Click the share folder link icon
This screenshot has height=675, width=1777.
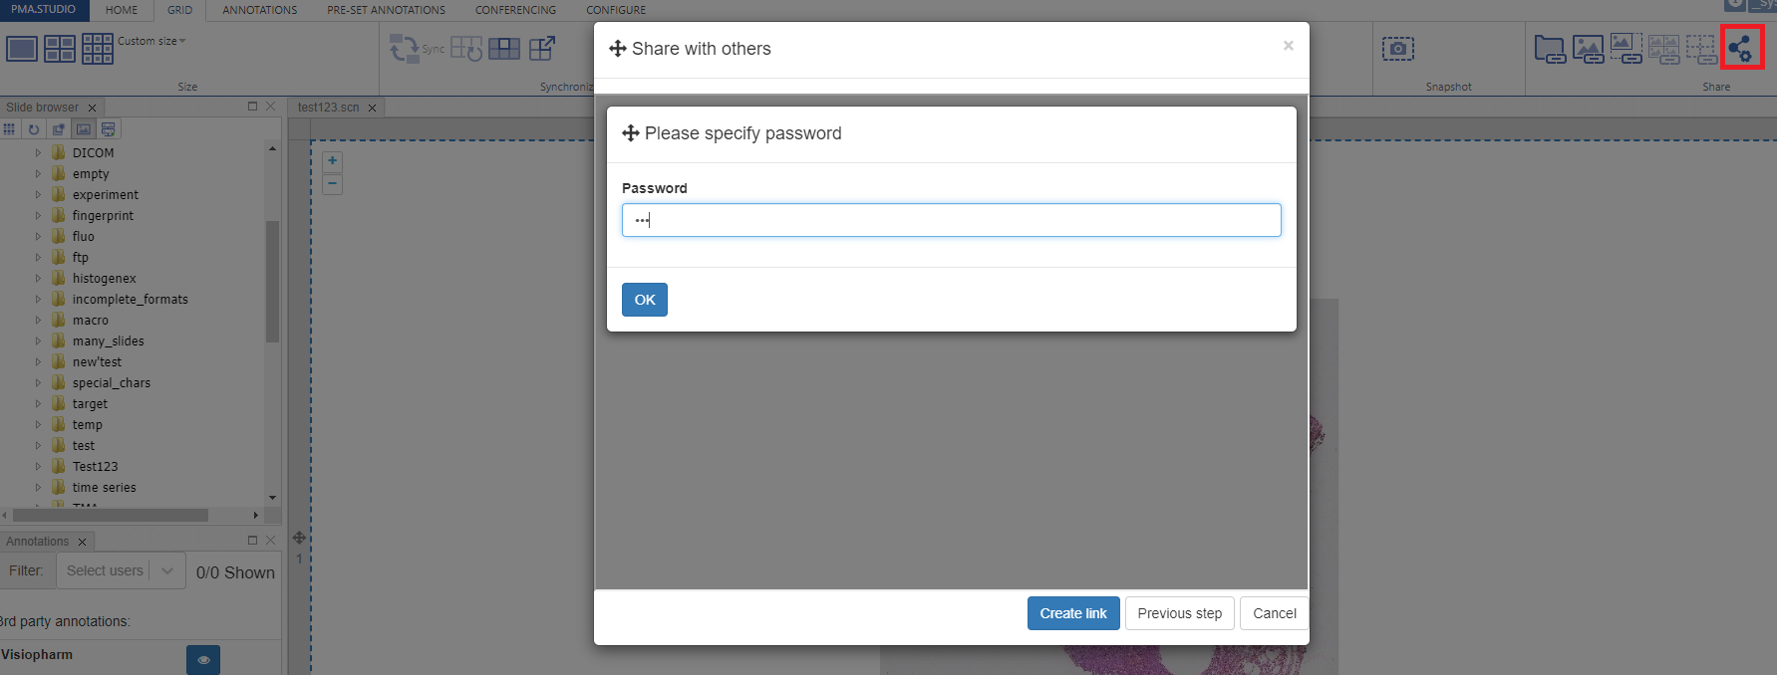coord(1550,48)
